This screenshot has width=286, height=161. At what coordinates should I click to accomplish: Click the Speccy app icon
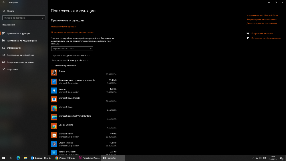(54, 73)
